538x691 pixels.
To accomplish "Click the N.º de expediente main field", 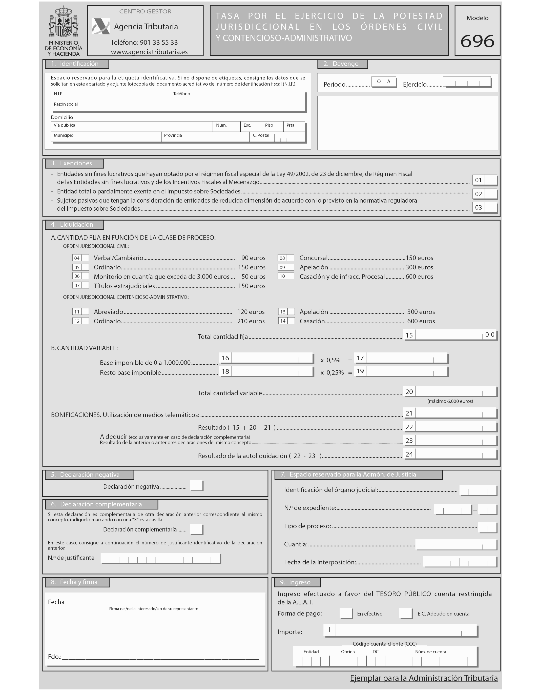I will pos(453,509).
